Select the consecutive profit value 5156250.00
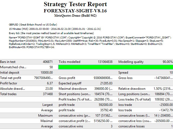173x129 pixels. pos(103,121)
